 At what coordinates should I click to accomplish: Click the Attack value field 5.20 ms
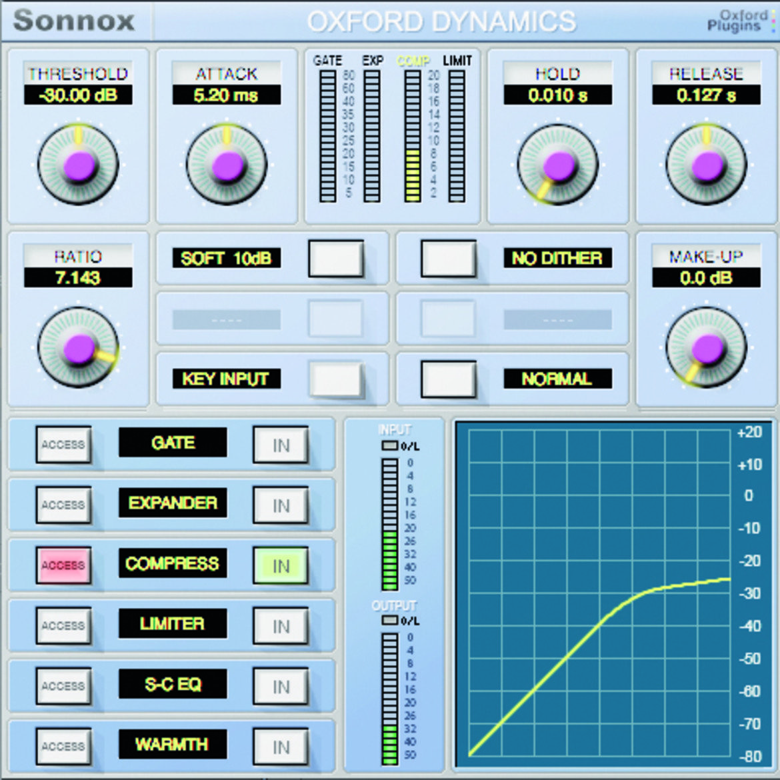(x=227, y=95)
